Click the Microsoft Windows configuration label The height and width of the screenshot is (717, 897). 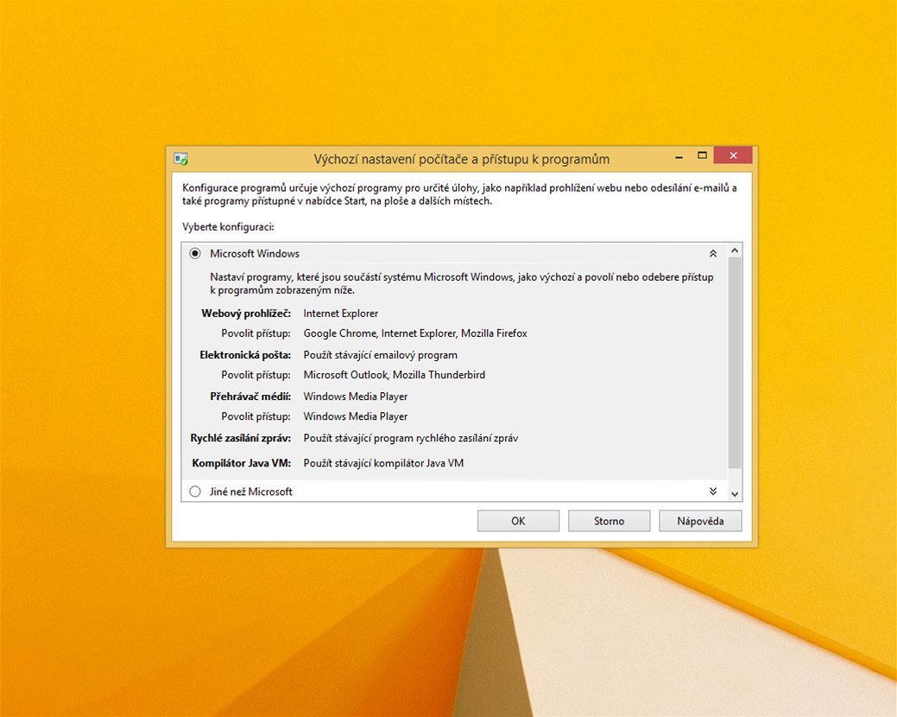tap(255, 253)
